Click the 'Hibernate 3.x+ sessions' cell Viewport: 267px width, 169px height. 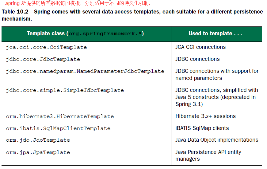point(205,116)
